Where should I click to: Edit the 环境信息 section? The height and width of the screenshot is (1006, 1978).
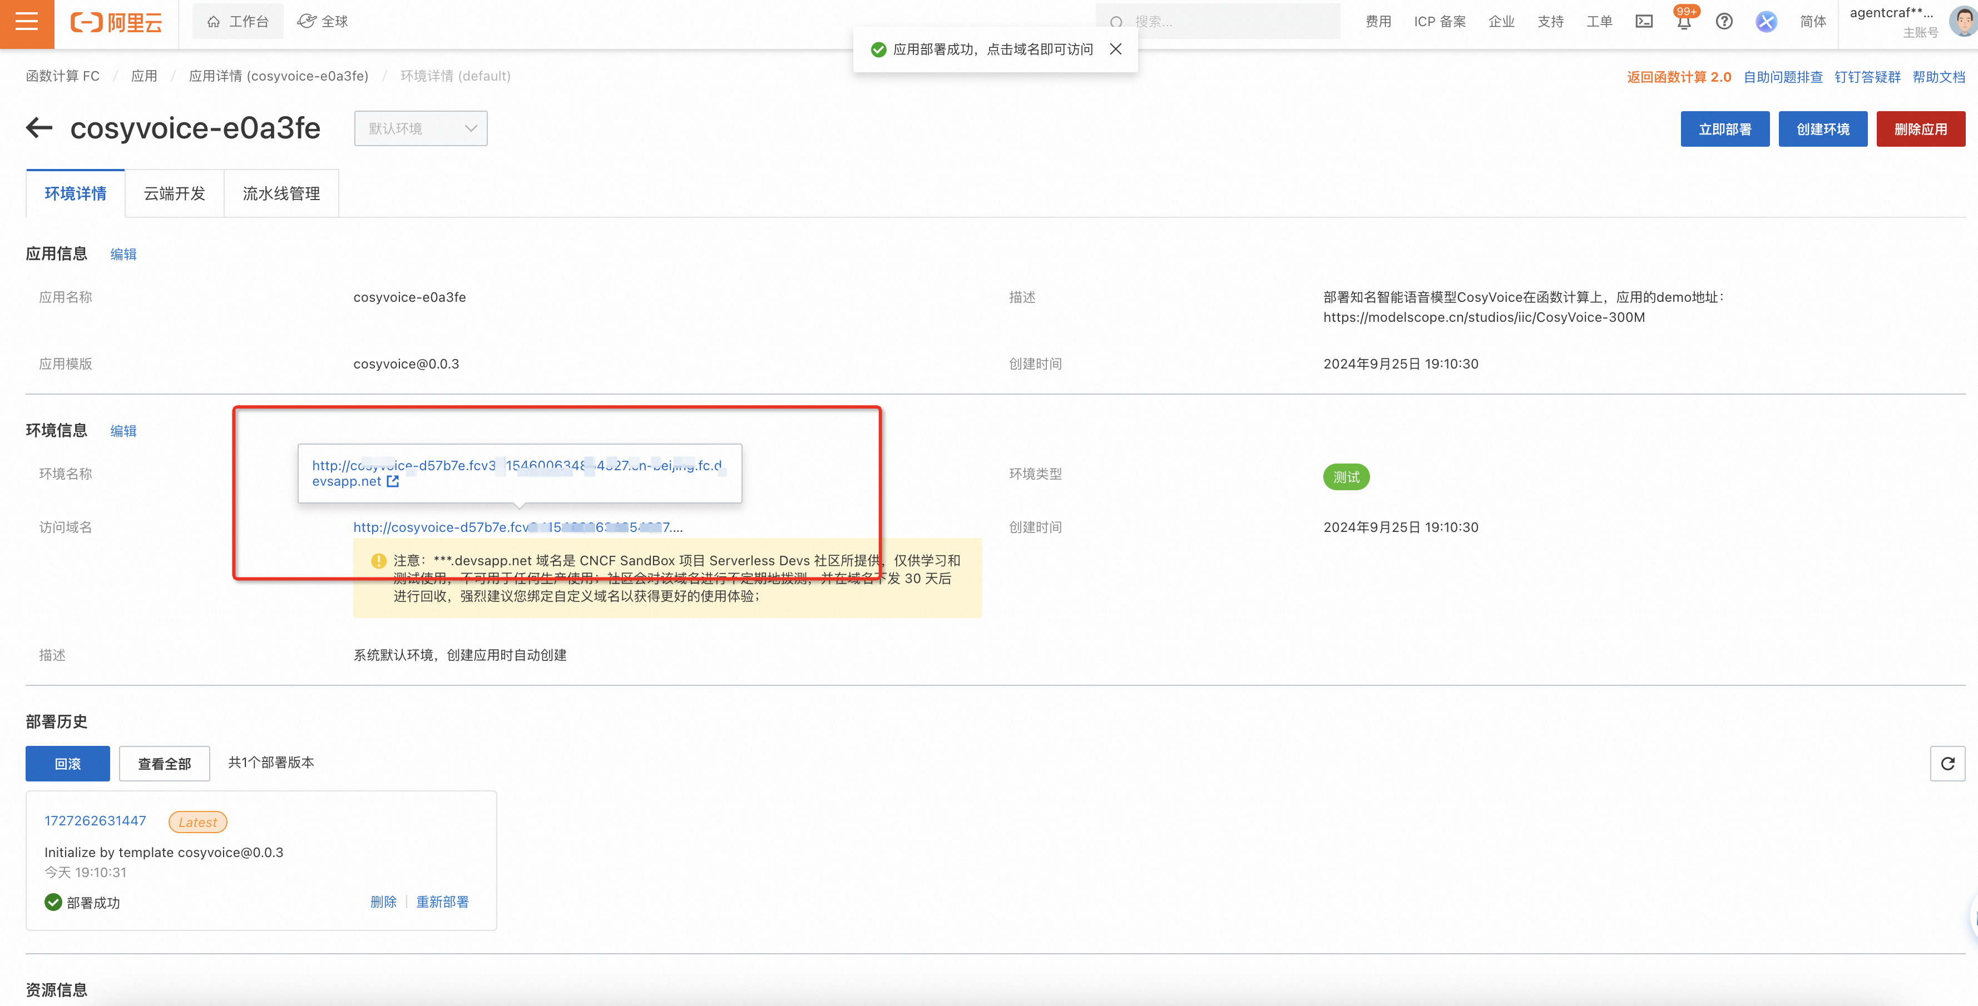[x=123, y=431]
